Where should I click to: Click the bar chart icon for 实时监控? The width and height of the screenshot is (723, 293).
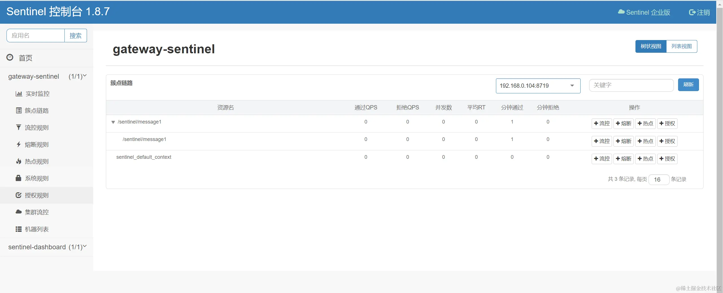(19, 94)
